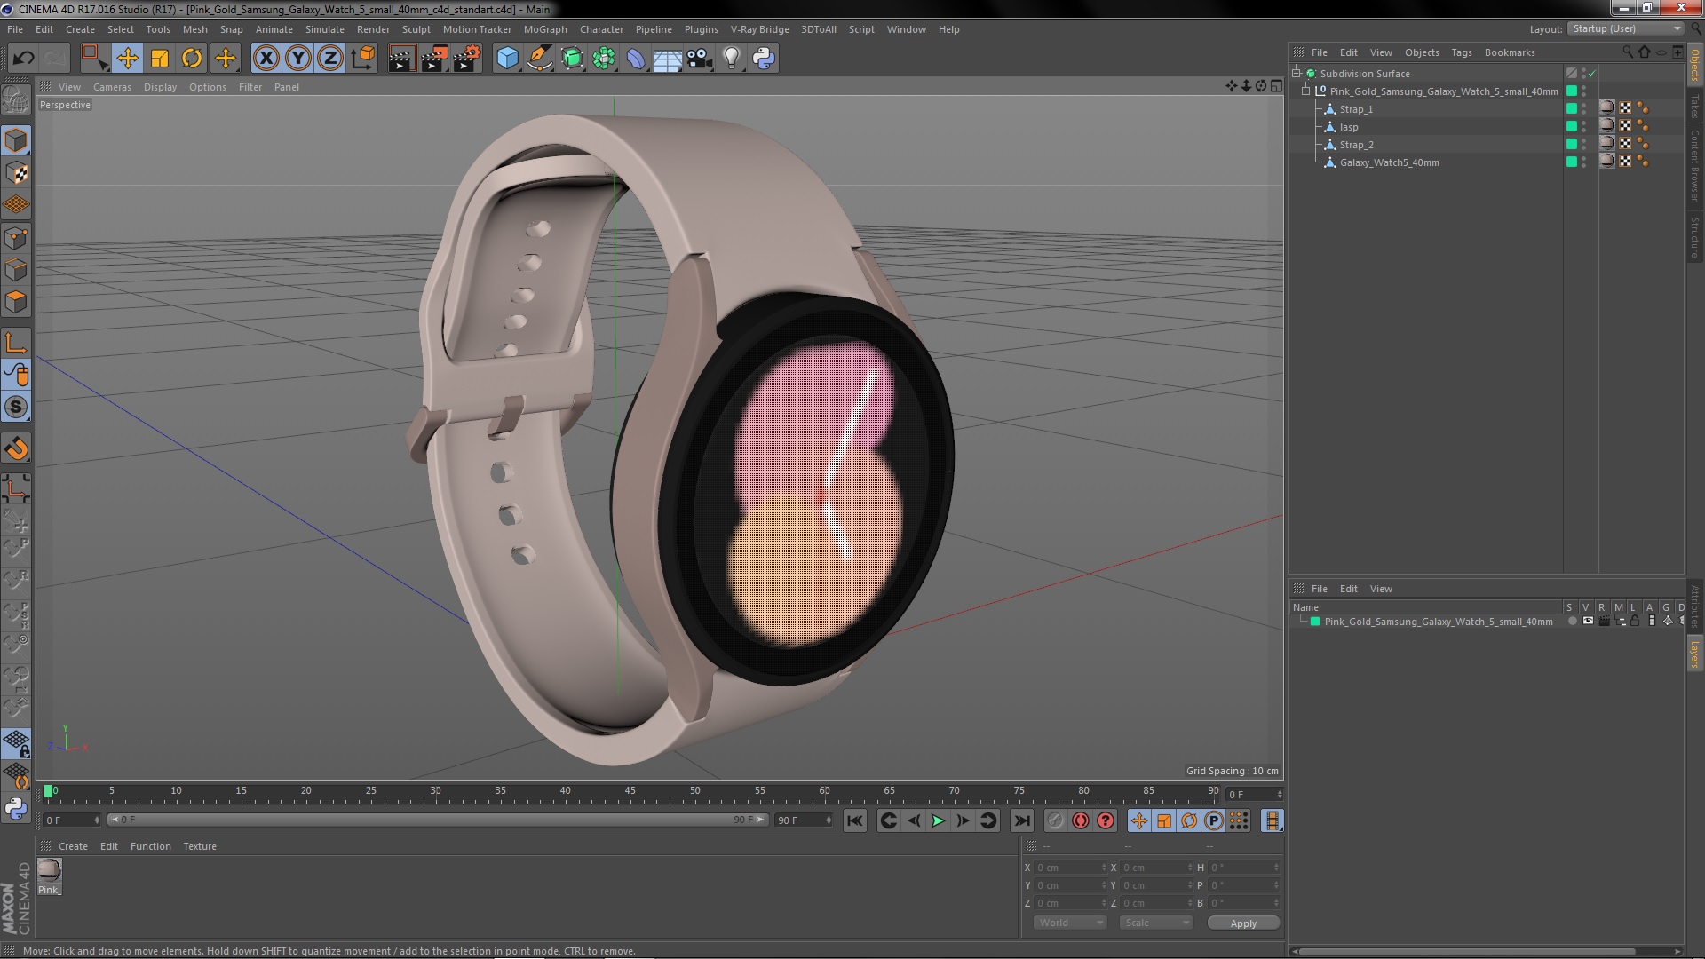Activate the Rotate tool
The height and width of the screenshot is (959, 1705).
[x=192, y=59]
